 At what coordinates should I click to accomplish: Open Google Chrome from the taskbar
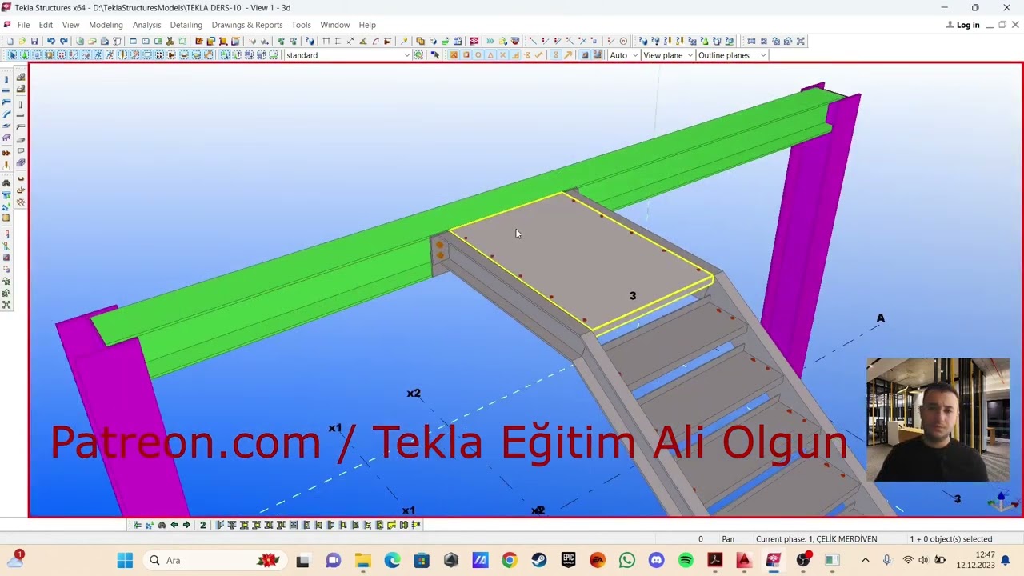pos(509,560)
